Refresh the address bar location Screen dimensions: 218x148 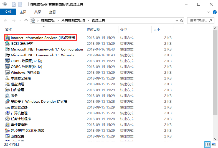click(182, 21)
